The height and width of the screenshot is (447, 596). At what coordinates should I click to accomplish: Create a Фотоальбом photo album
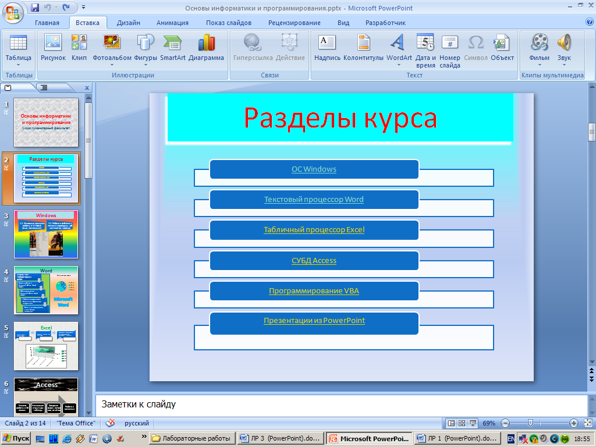tap(112, 50)
